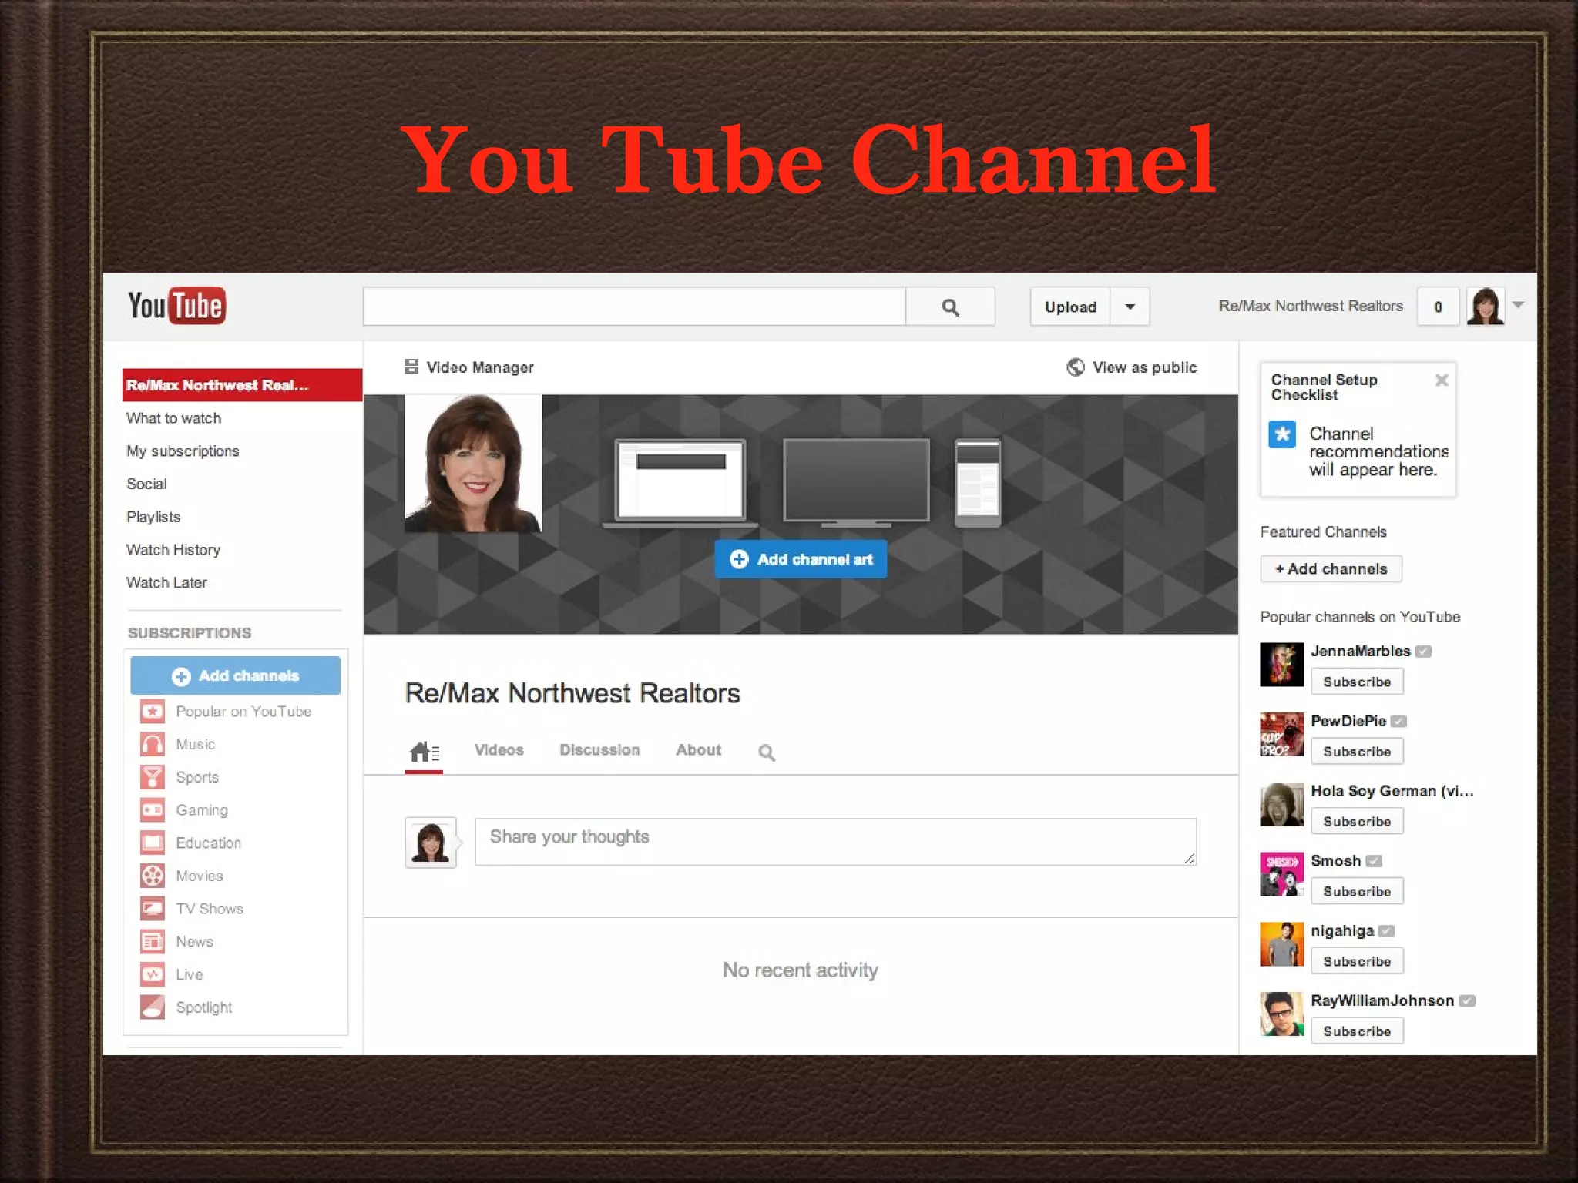Open the notifications count box showing 0

1438,307
